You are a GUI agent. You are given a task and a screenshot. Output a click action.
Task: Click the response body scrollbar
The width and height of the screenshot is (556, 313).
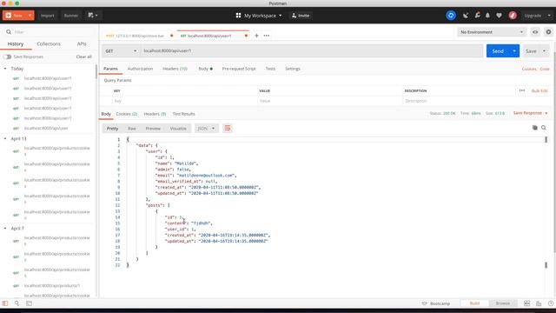546,203
